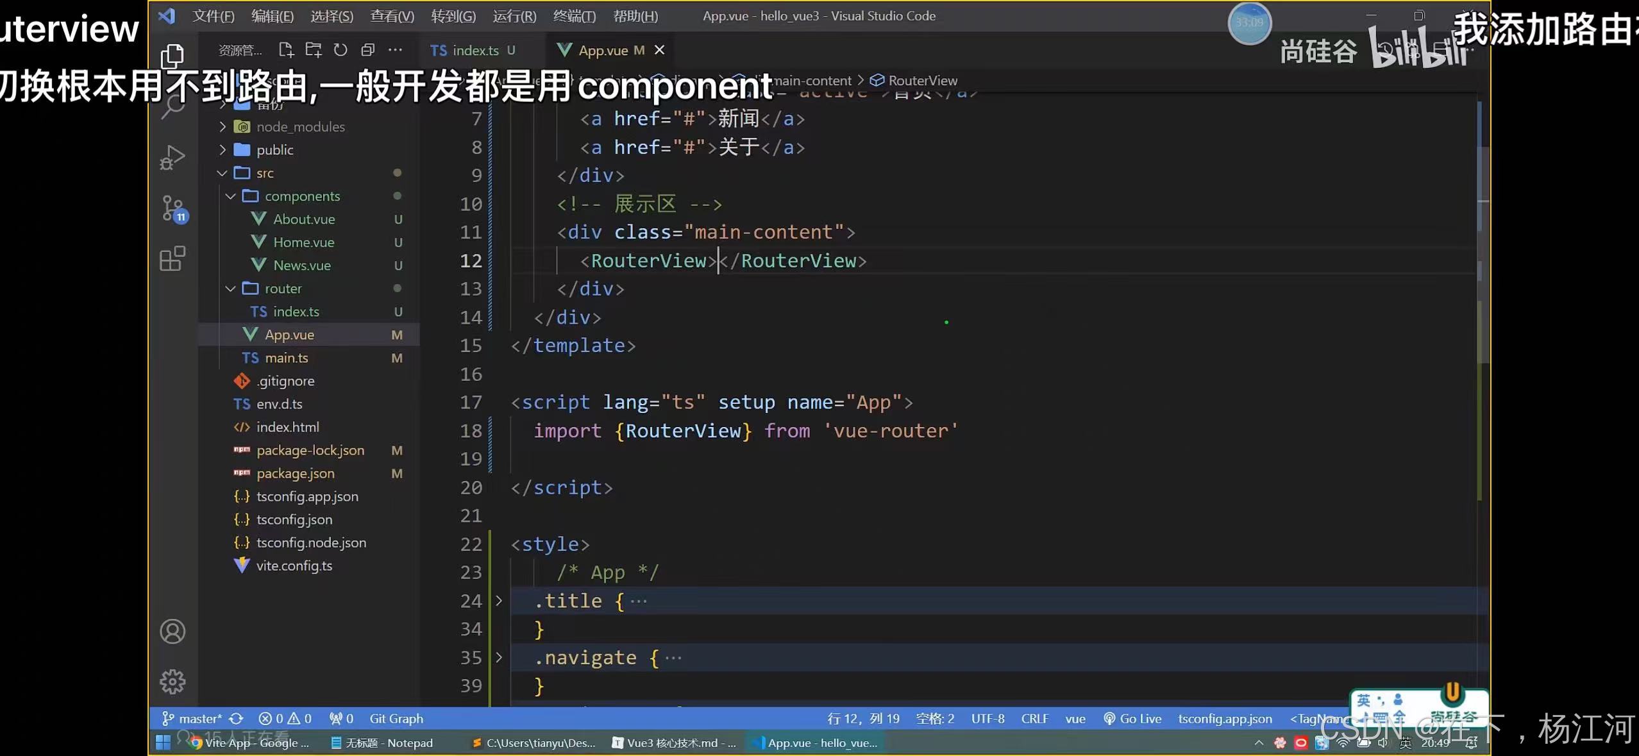Screen dimensions: 1639x756
Task: Open the 转到(G) menu
Action: (453, 16)
